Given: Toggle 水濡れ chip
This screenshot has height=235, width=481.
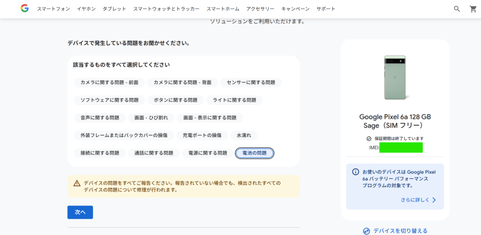Looking at the screenshot, I should point(244,135).
